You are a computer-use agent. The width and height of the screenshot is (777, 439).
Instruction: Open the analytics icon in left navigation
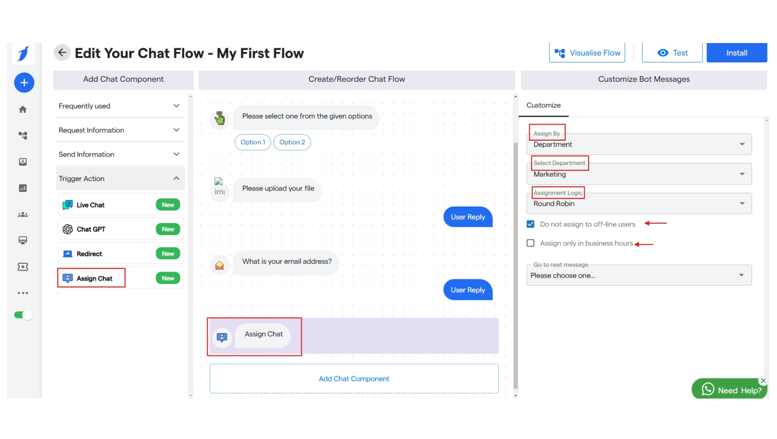[x=23, y=188]
